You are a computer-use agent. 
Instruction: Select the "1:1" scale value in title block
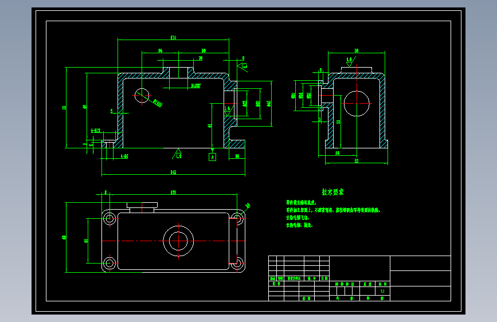[x=382, y=291]
